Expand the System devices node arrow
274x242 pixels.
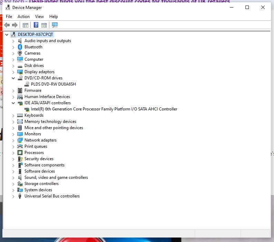coord(13,190)
